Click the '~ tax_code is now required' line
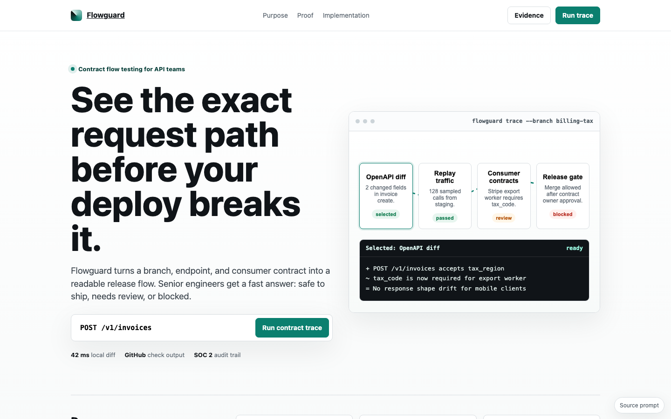 446,278
